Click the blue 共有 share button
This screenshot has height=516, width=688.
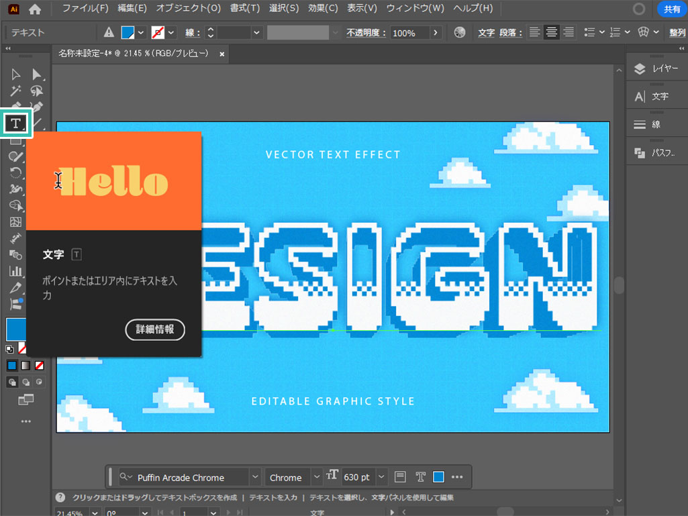671,9
